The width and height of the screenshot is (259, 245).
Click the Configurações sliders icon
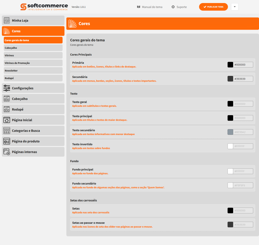coord(7,88)
